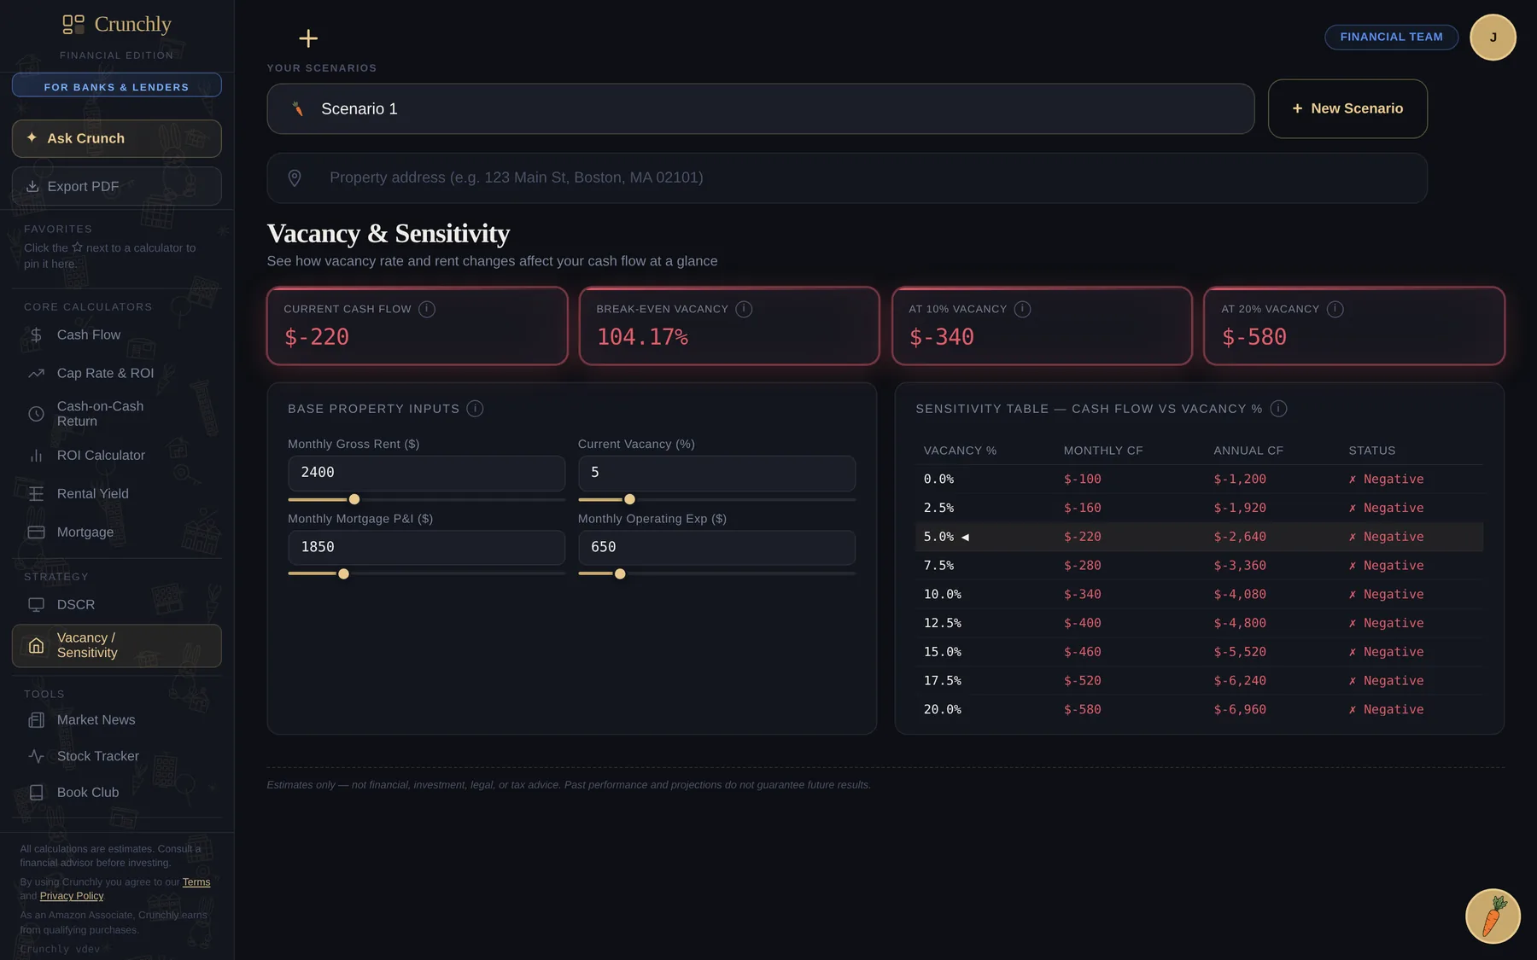
Task: Click the Ask Crunch button
Action: [x=116, y=138]
